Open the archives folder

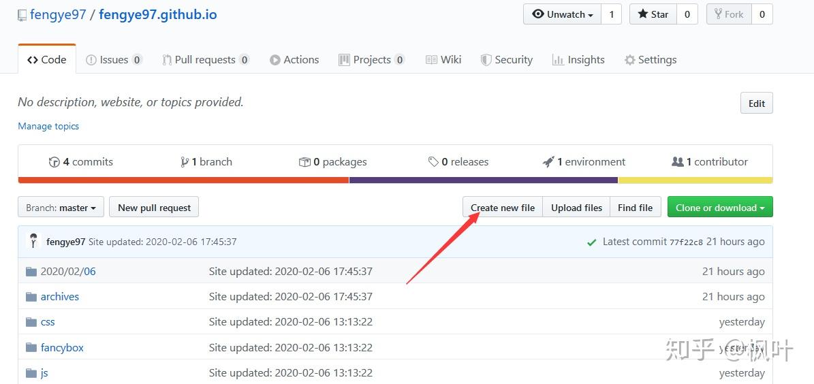coord(60,297)
